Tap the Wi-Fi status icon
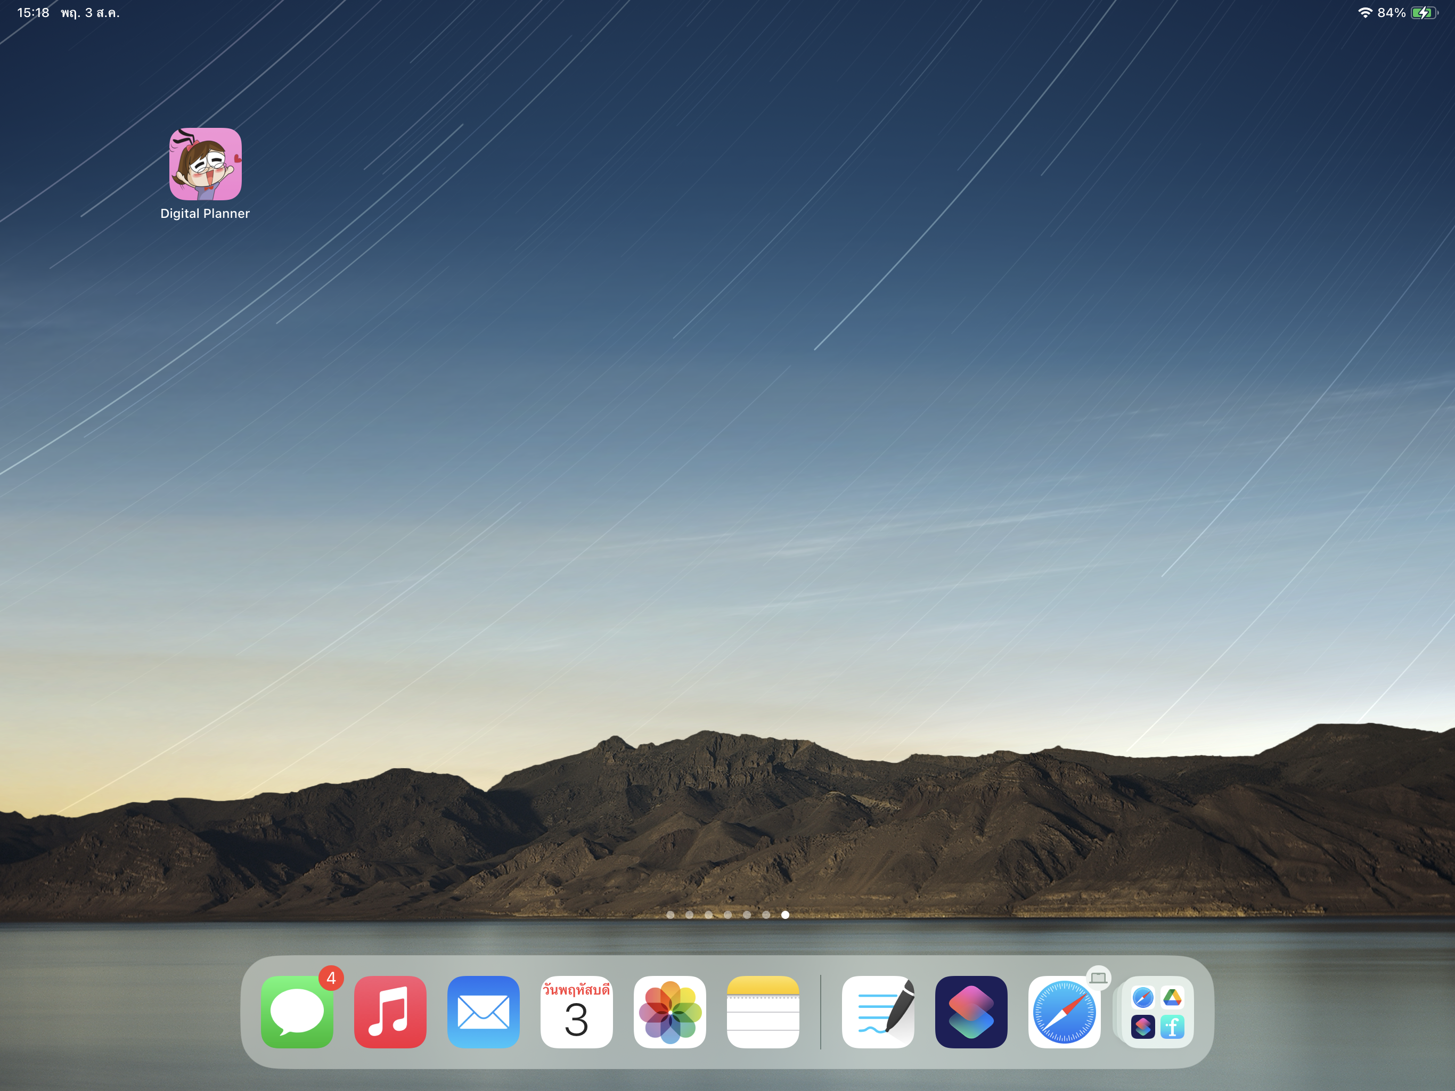 [1365, 12]
